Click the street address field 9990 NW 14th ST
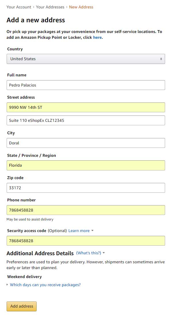The height and width of the screenshot is (320, 172). click(86, 107)
